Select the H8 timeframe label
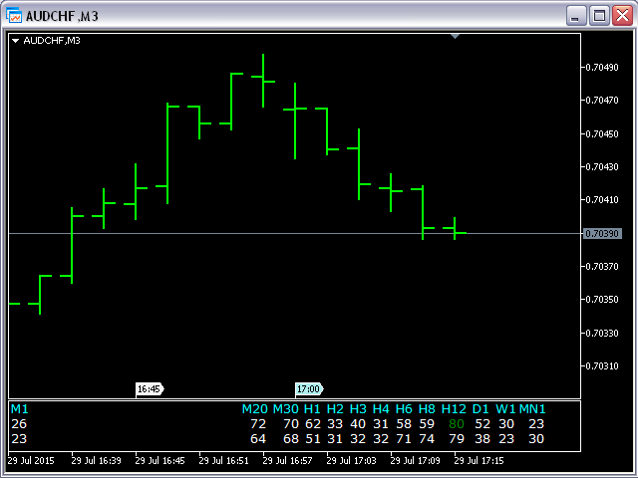This screenshot has width=638, height=478. pos(427,409)
